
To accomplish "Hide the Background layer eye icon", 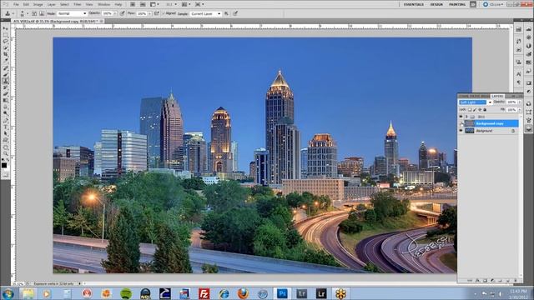I will tap(461, 131).
